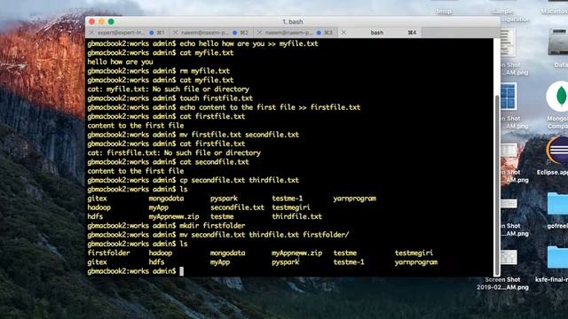Viewport: 568px width, 319px height.
Task: Close the expert@expert tab
Action: (91, 33)
